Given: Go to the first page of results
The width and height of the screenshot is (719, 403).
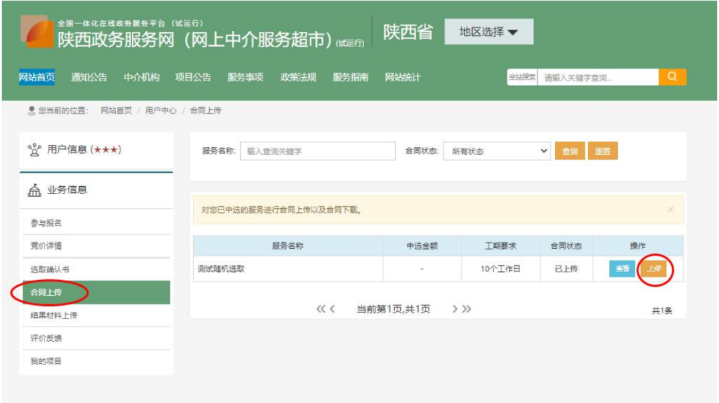Looking at the screenshot, I should coord(320,309).
